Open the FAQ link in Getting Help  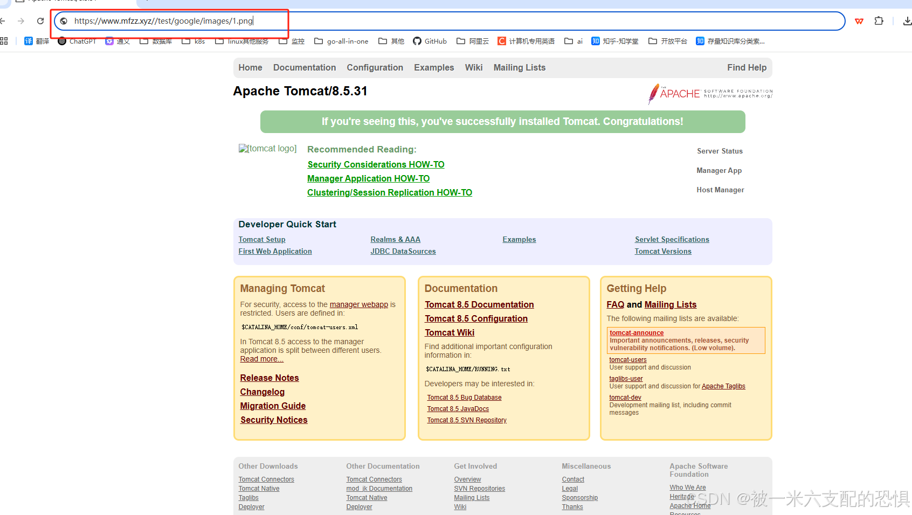coord(616,304)
